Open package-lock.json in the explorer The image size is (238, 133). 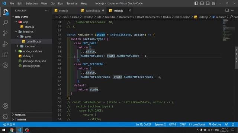tap(35, 61)
